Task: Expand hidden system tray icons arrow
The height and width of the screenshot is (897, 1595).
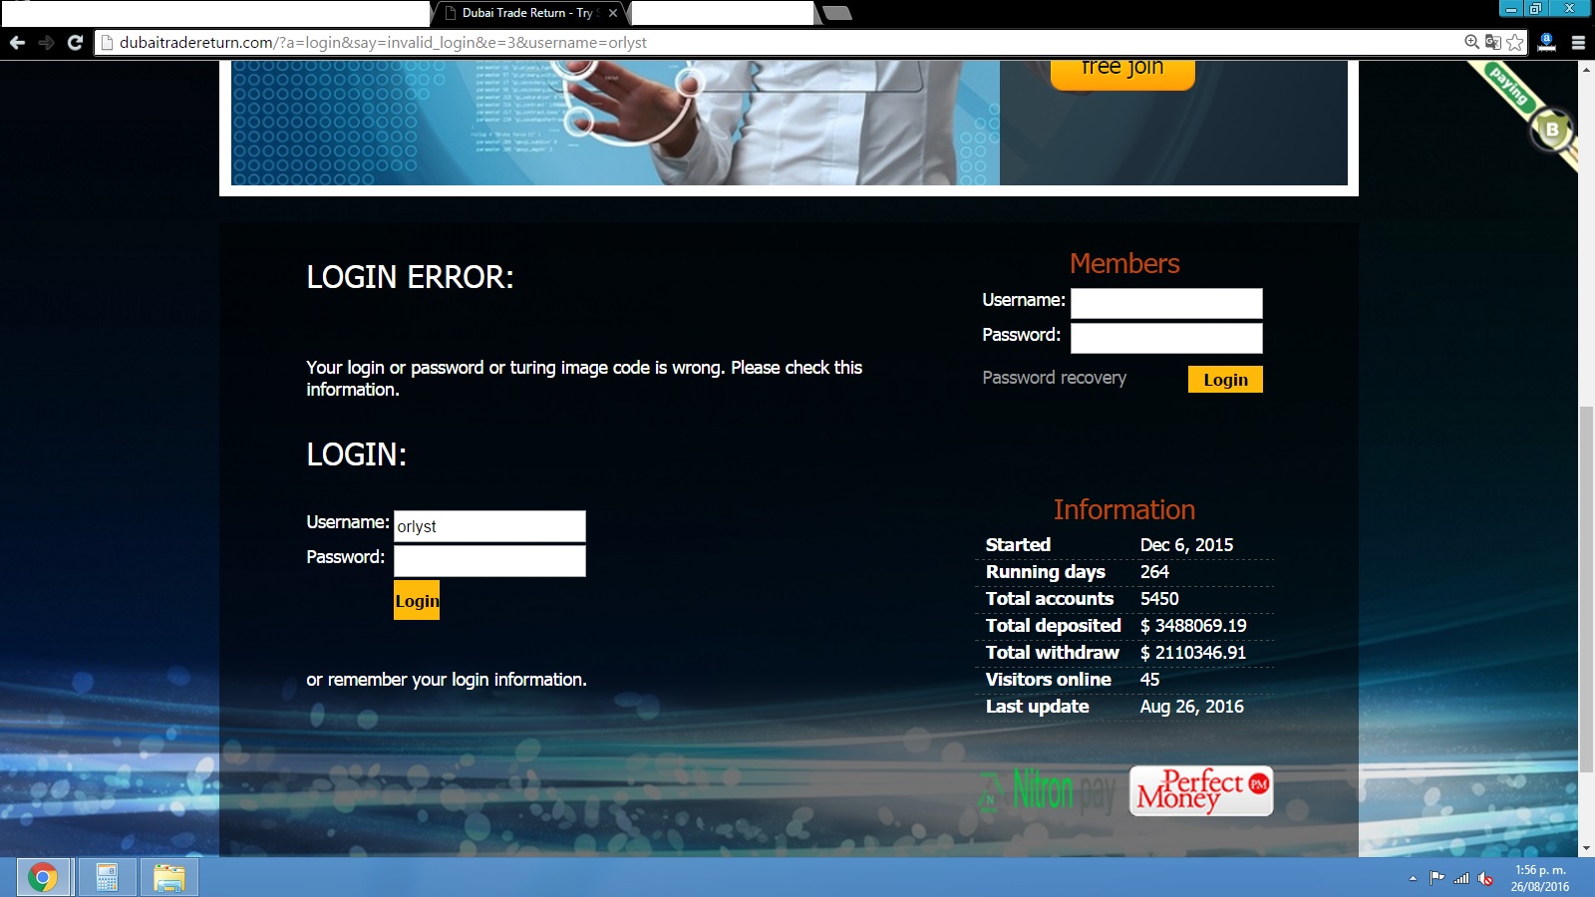Action: (1413, 878)
